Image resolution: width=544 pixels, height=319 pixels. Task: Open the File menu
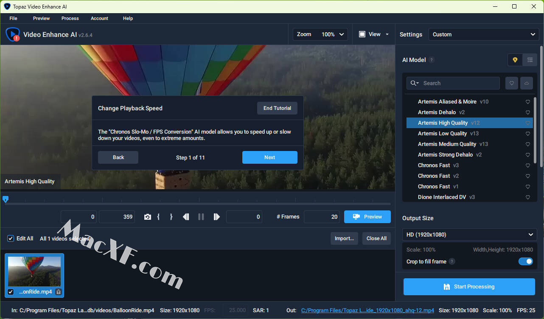click(x=14, y=18)
